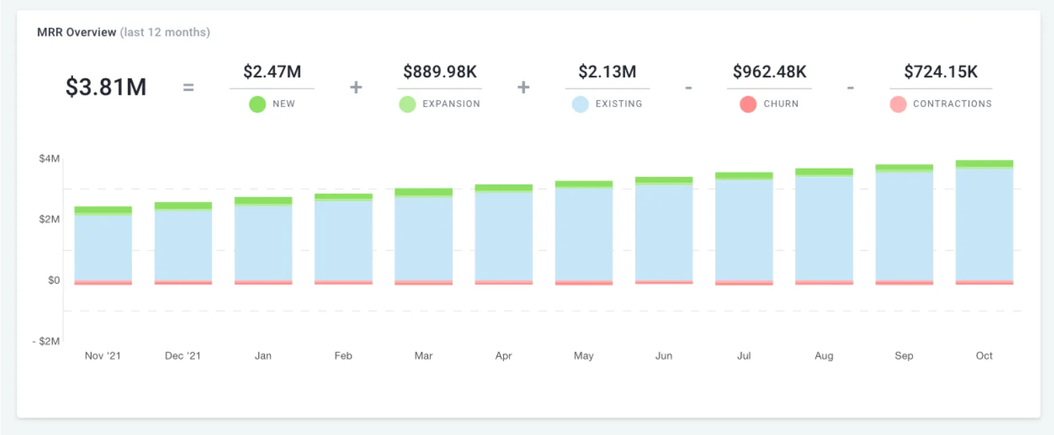Screen dimensions: 1054x435
Task: Select the May bar in chart
Action: 584,233
